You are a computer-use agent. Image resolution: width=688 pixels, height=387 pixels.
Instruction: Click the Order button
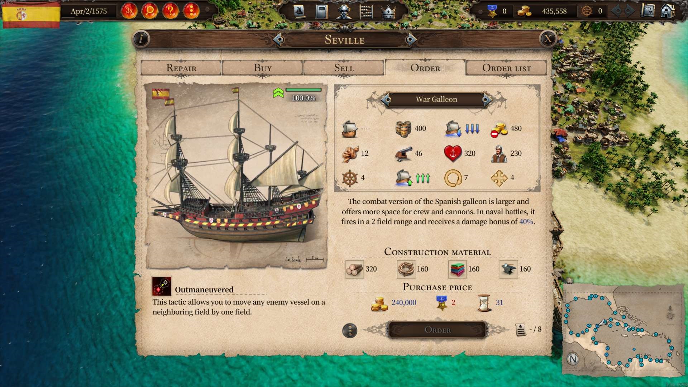tap(438, 330)
